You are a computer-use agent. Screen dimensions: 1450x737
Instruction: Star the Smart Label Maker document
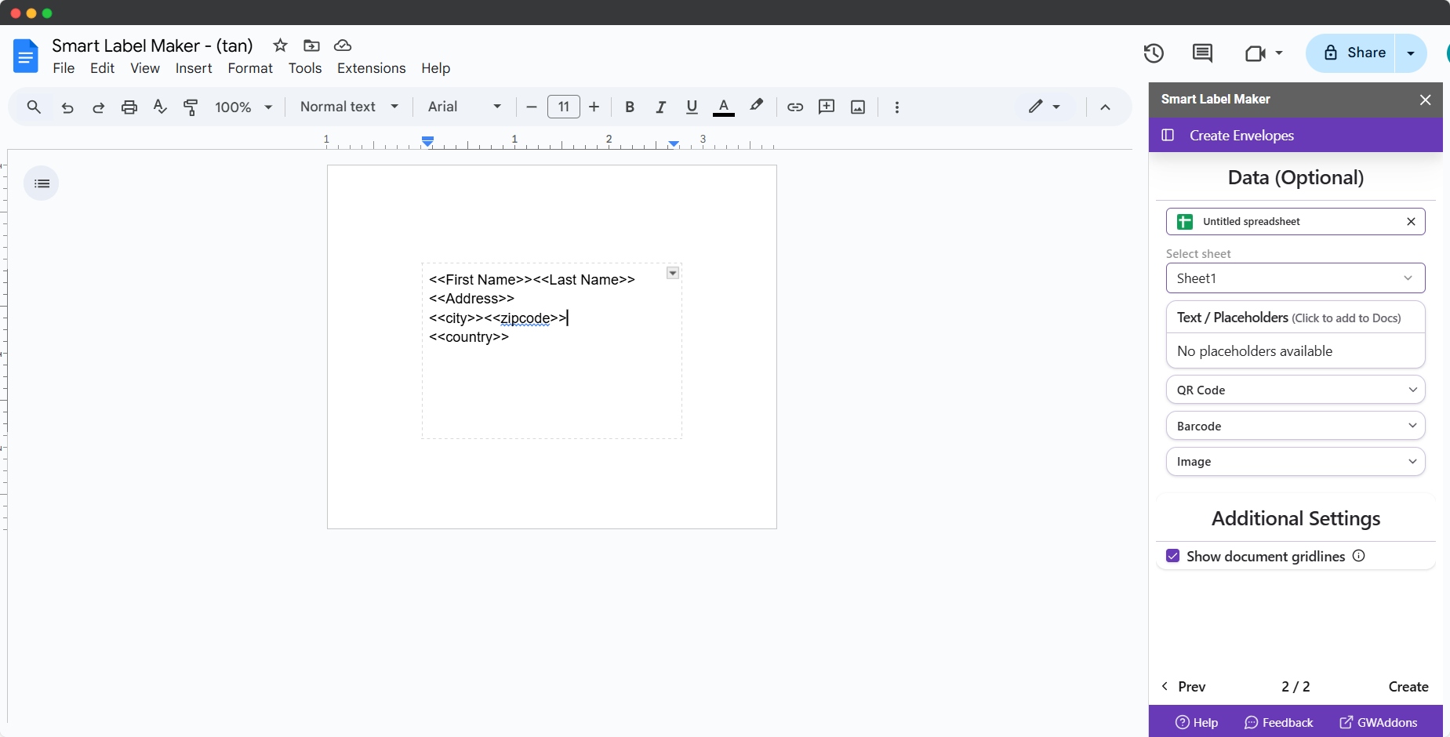click(280, 45)
